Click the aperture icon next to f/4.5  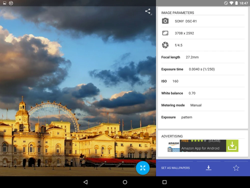coord(165,45)
